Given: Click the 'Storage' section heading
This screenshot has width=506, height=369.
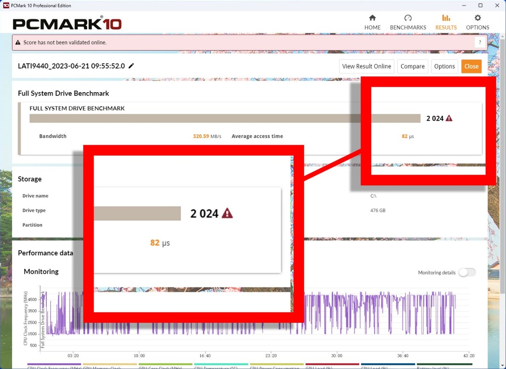Looking at the screenshot, I should [x=30, y=179].
